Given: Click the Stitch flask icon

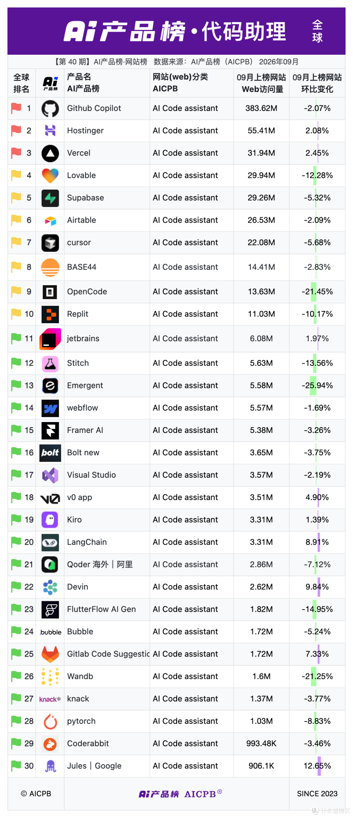Looking at the screenshot, I should coord(50,364).
